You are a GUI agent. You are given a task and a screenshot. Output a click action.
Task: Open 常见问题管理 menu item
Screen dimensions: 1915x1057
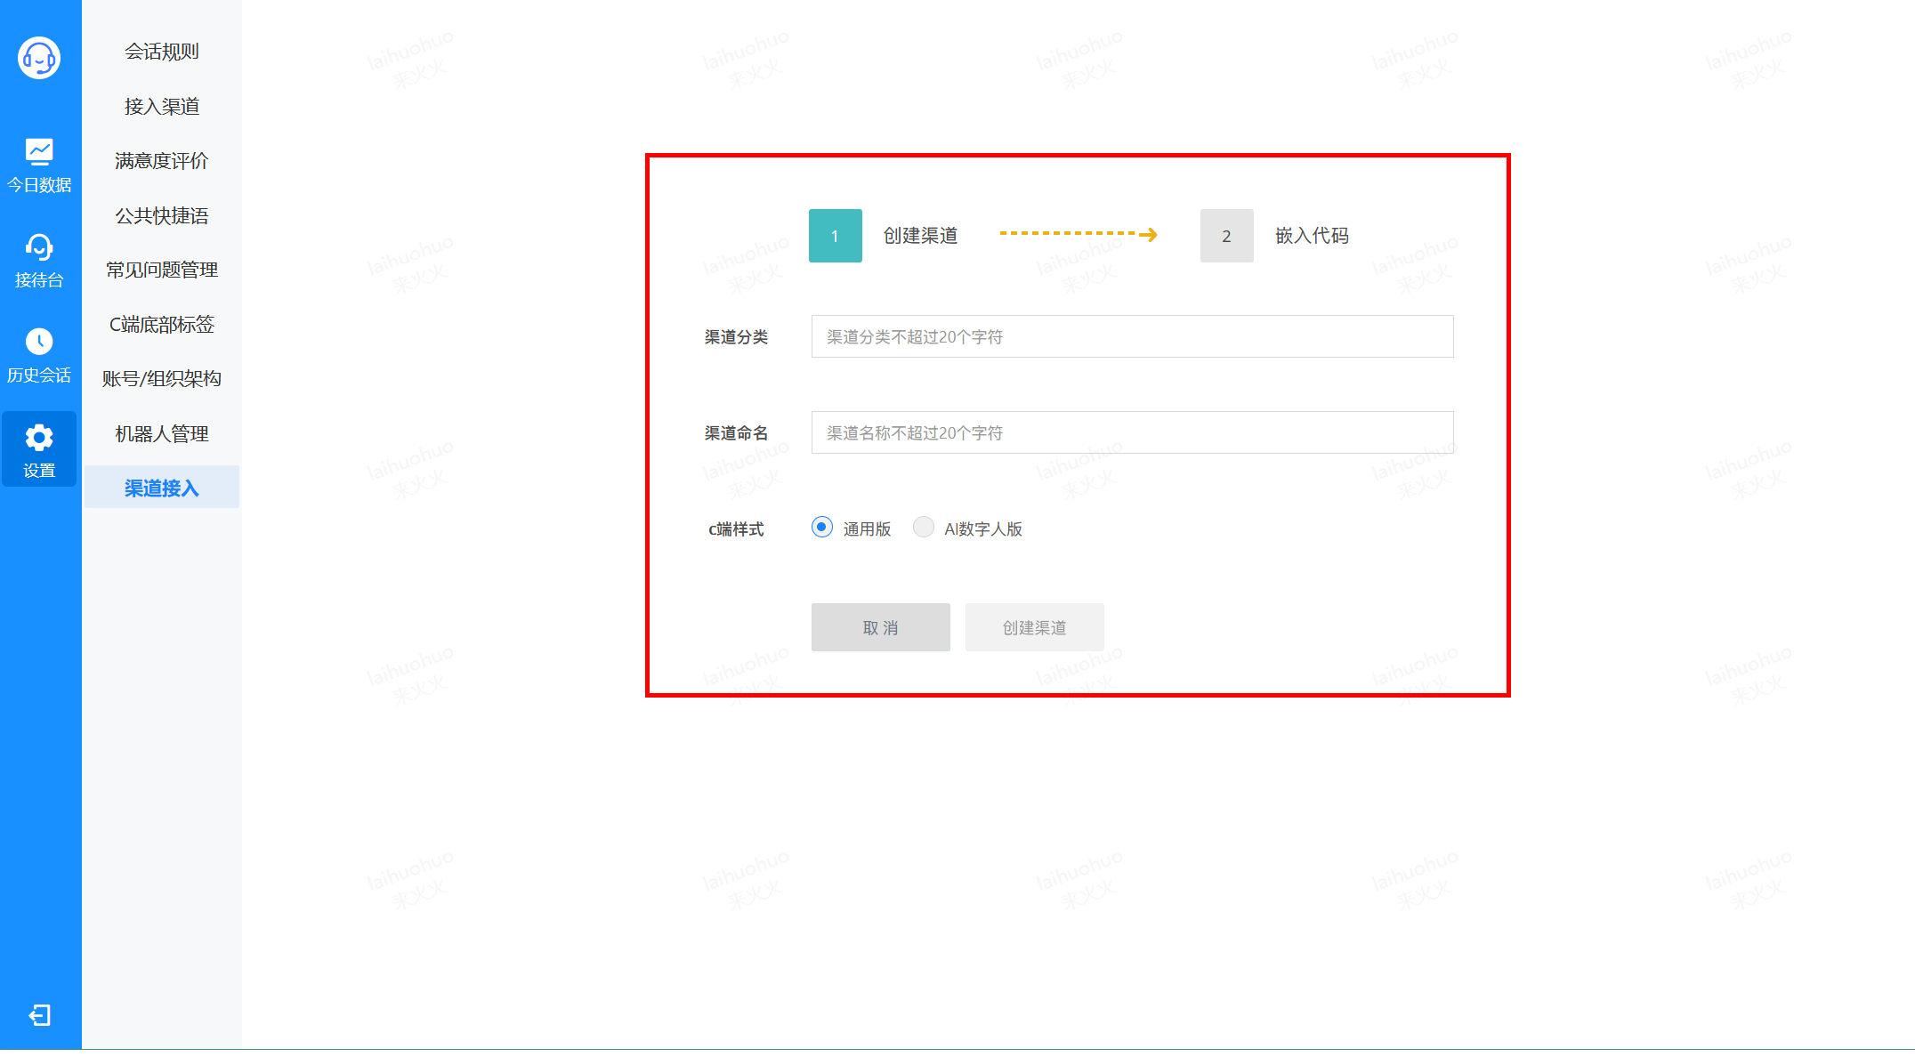click(x=162, y=270)
